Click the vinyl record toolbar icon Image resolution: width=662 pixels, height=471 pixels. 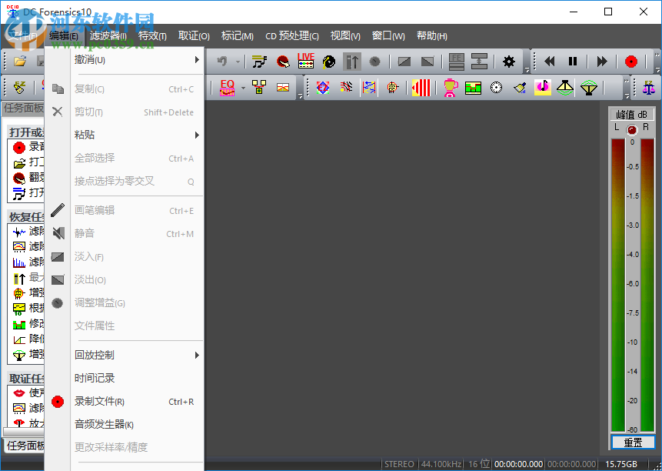329,62
